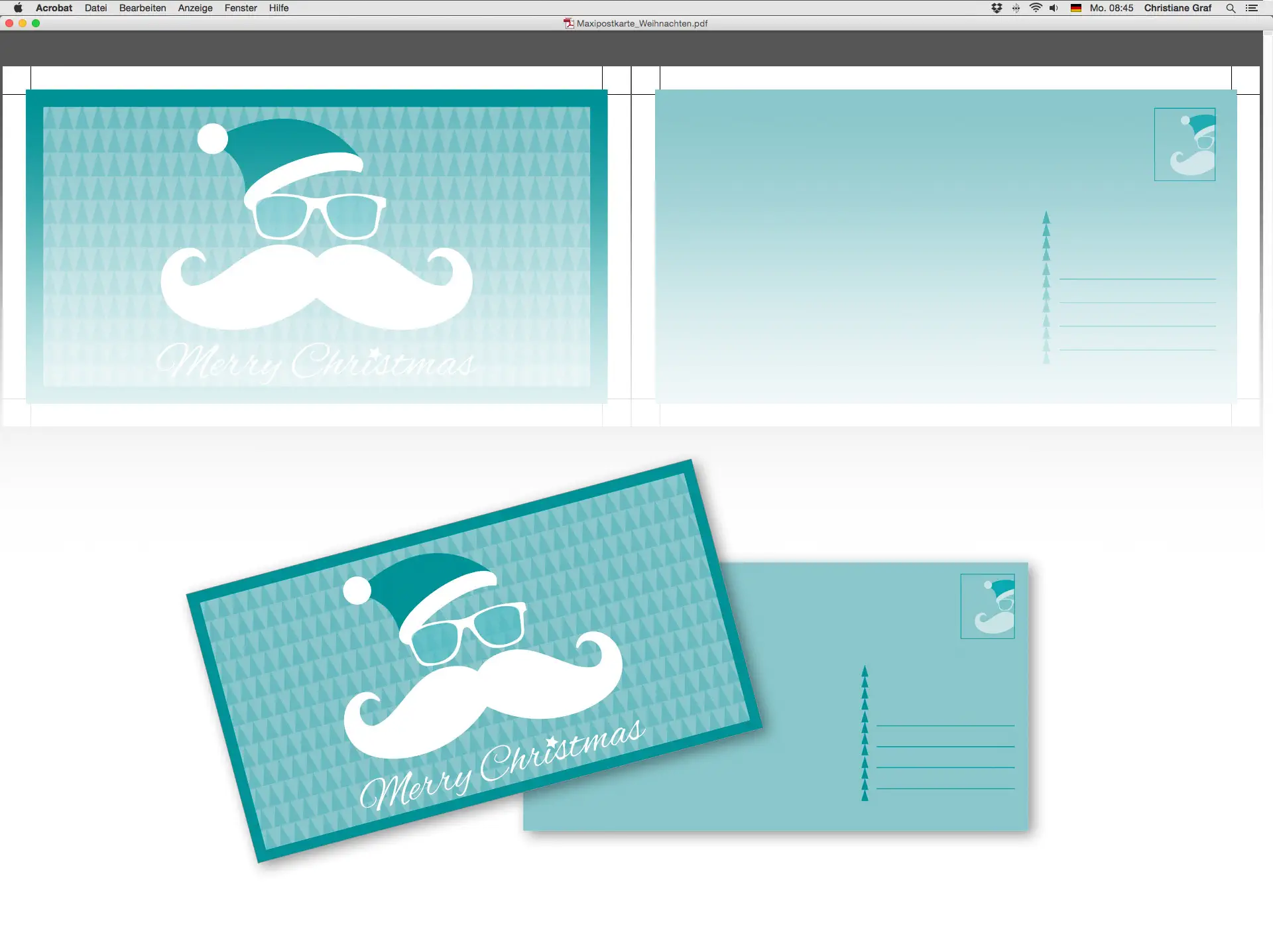
Task: Open the Wi-Fi status menu
Action: point(1036,8)
